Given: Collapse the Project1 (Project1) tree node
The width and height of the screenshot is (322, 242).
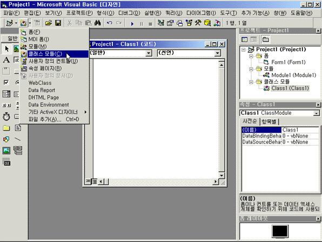Looking at the screenshot, I should coord(244,50).
